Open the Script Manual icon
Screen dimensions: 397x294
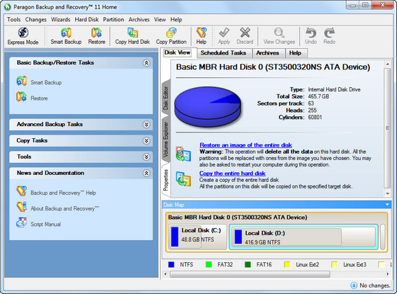[x=21, y=222]
